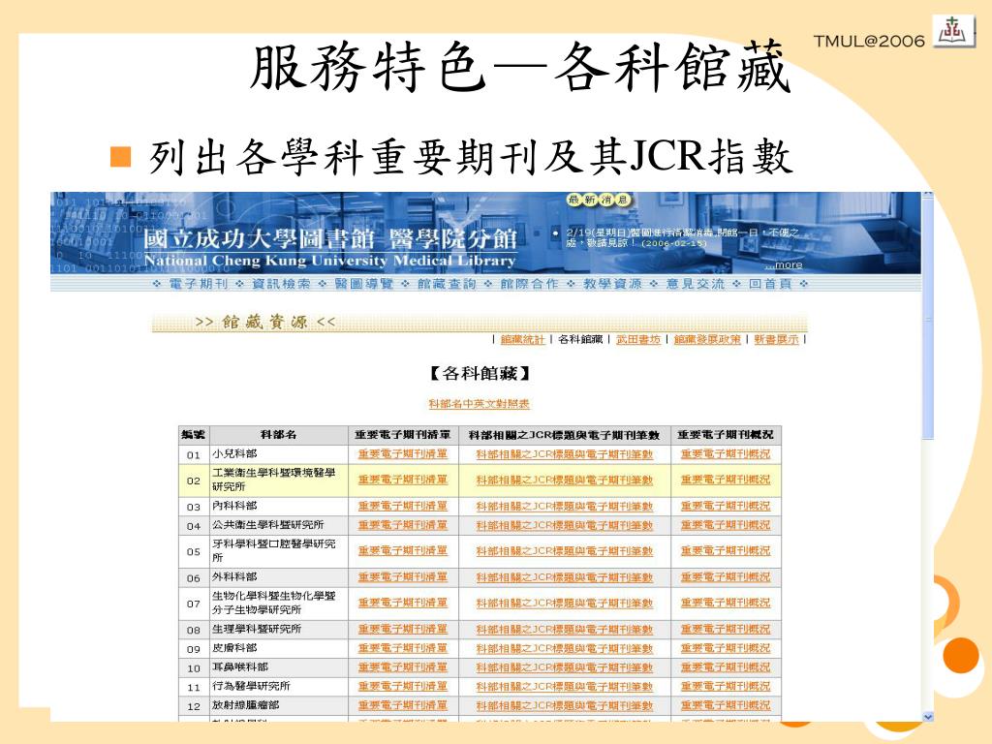Open 重要電子期刊概況 for 放射線腫瘤部
This screenshot has height=744, width=992.
[726, 705]
